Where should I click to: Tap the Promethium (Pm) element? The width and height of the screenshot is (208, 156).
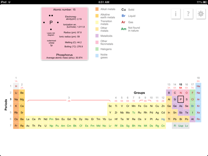(x=51, y=119)
